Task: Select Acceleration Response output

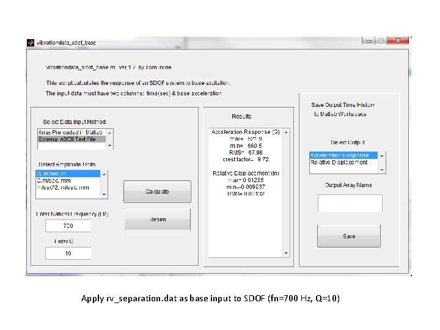Action: 343,155
